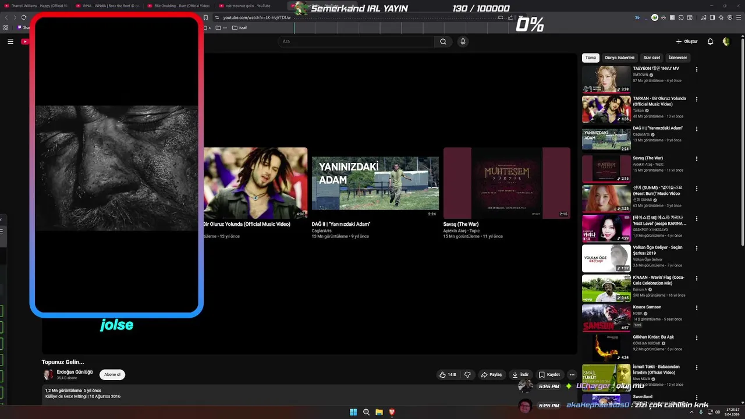Open Brave VPN shield icon

tap(730, 17)
